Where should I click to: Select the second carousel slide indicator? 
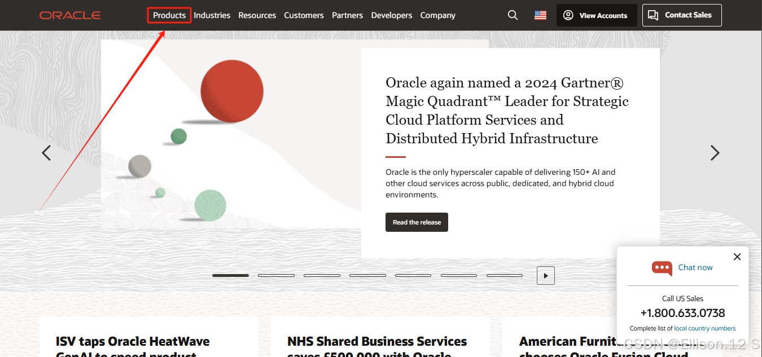[276, 275]
